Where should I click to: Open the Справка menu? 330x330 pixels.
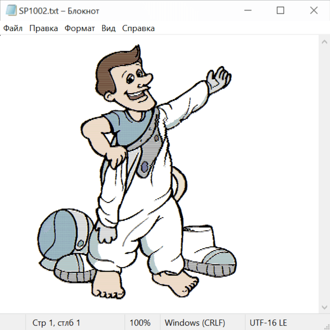(138, 29)
